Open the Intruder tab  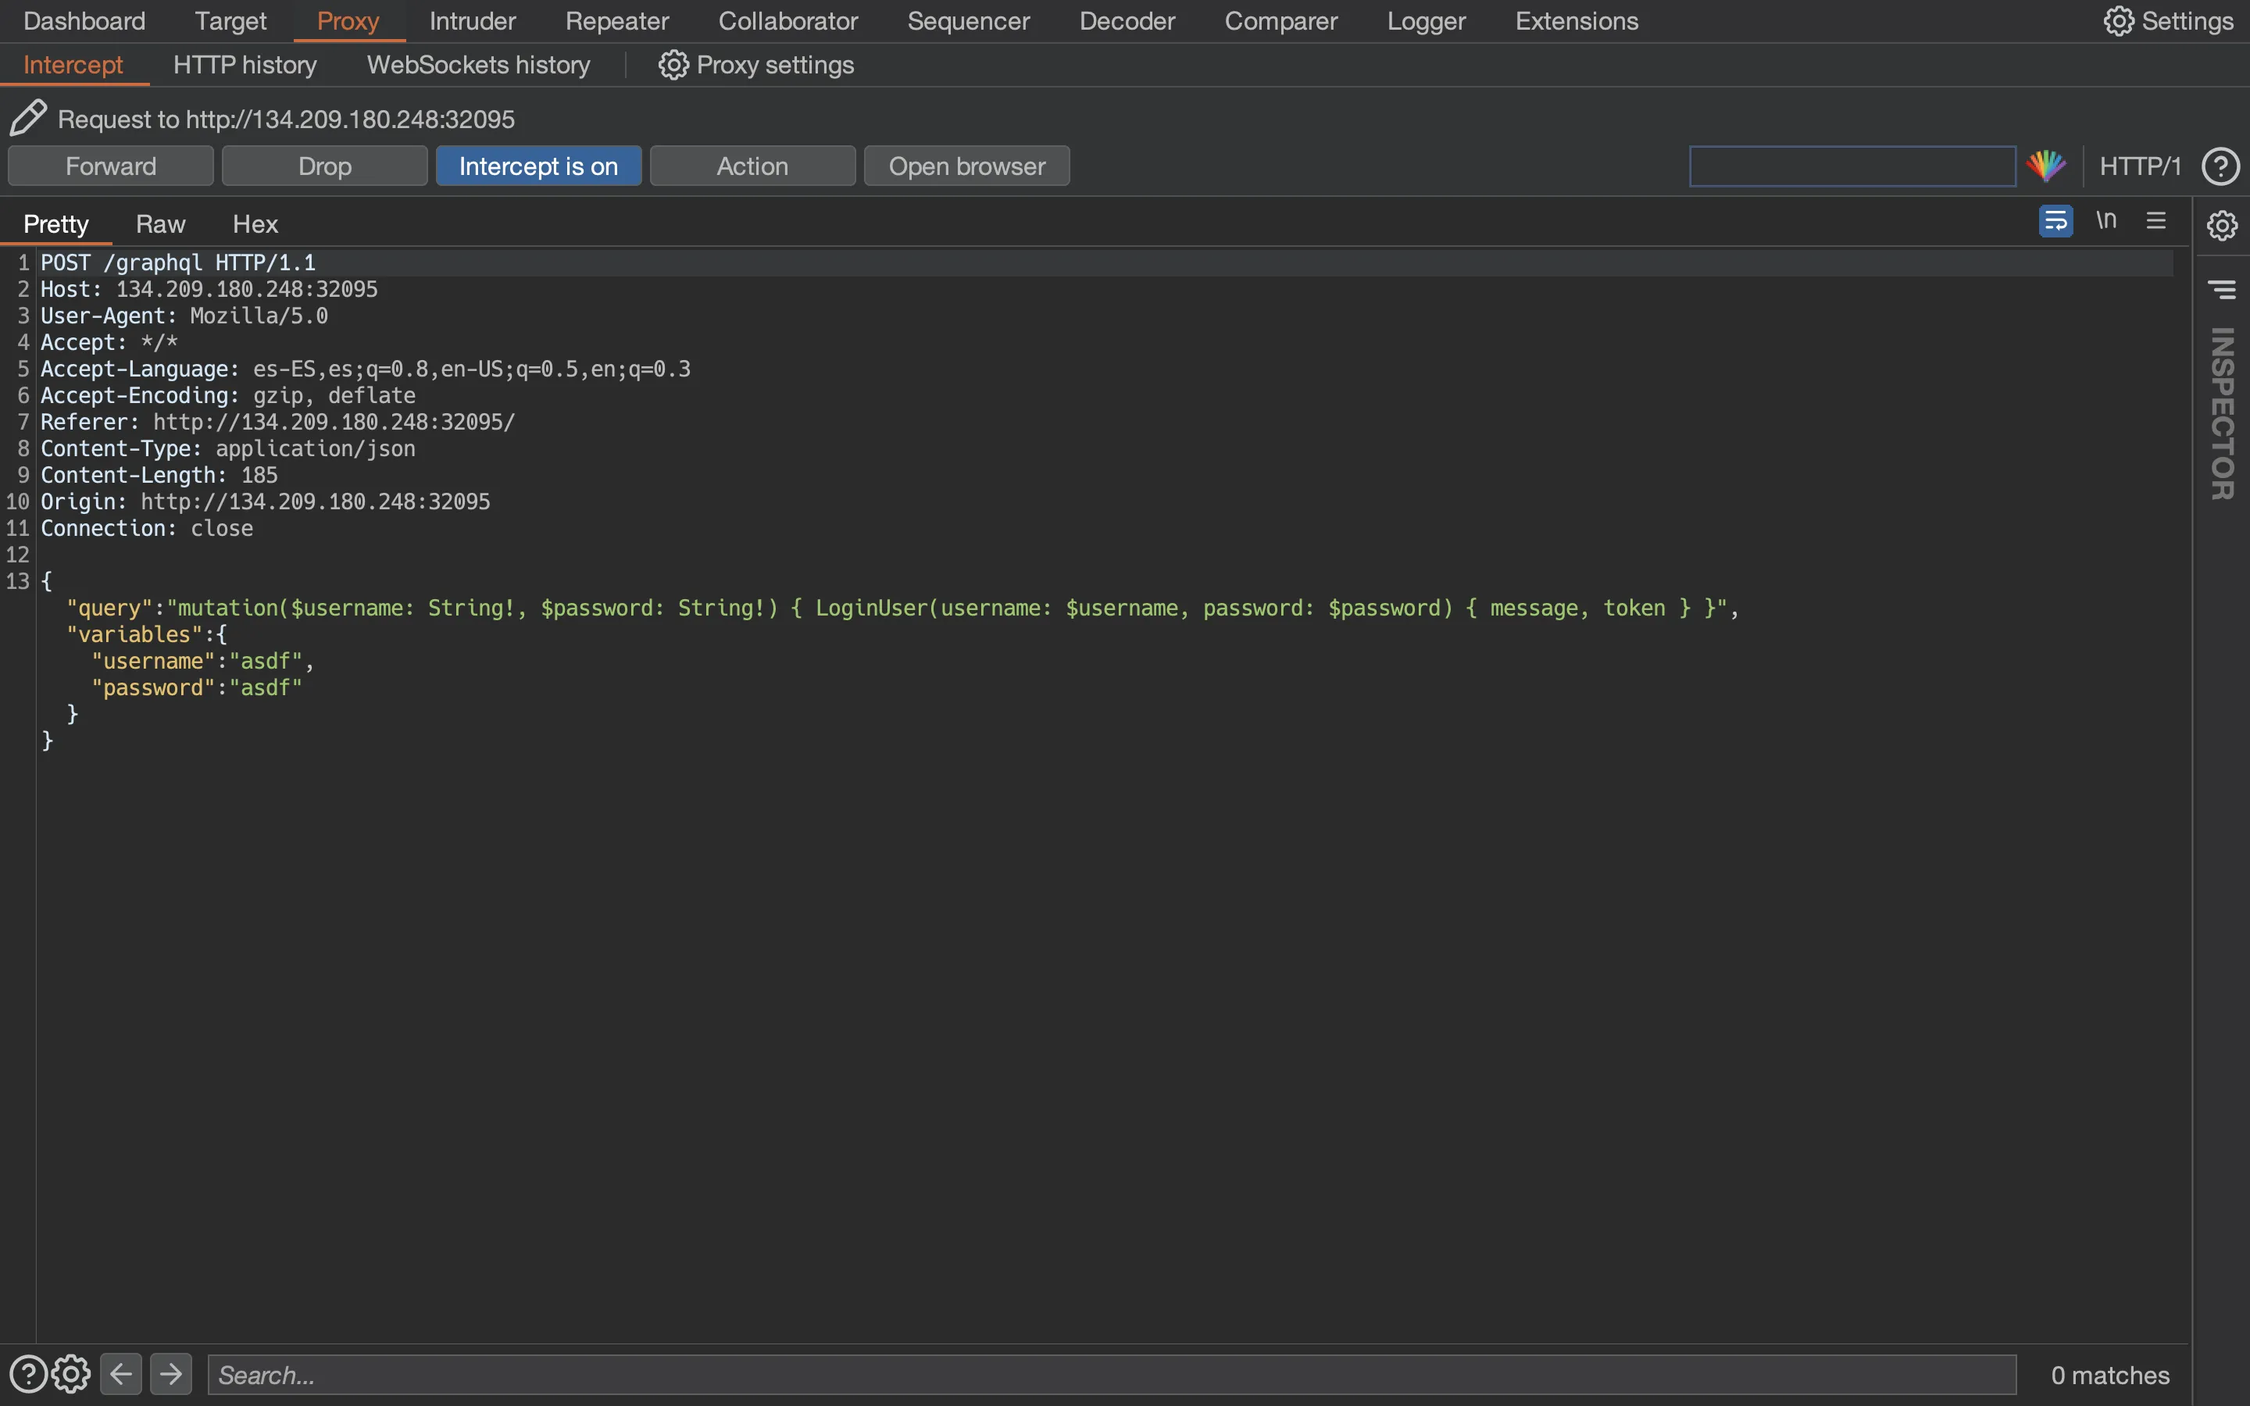[473, 20]
